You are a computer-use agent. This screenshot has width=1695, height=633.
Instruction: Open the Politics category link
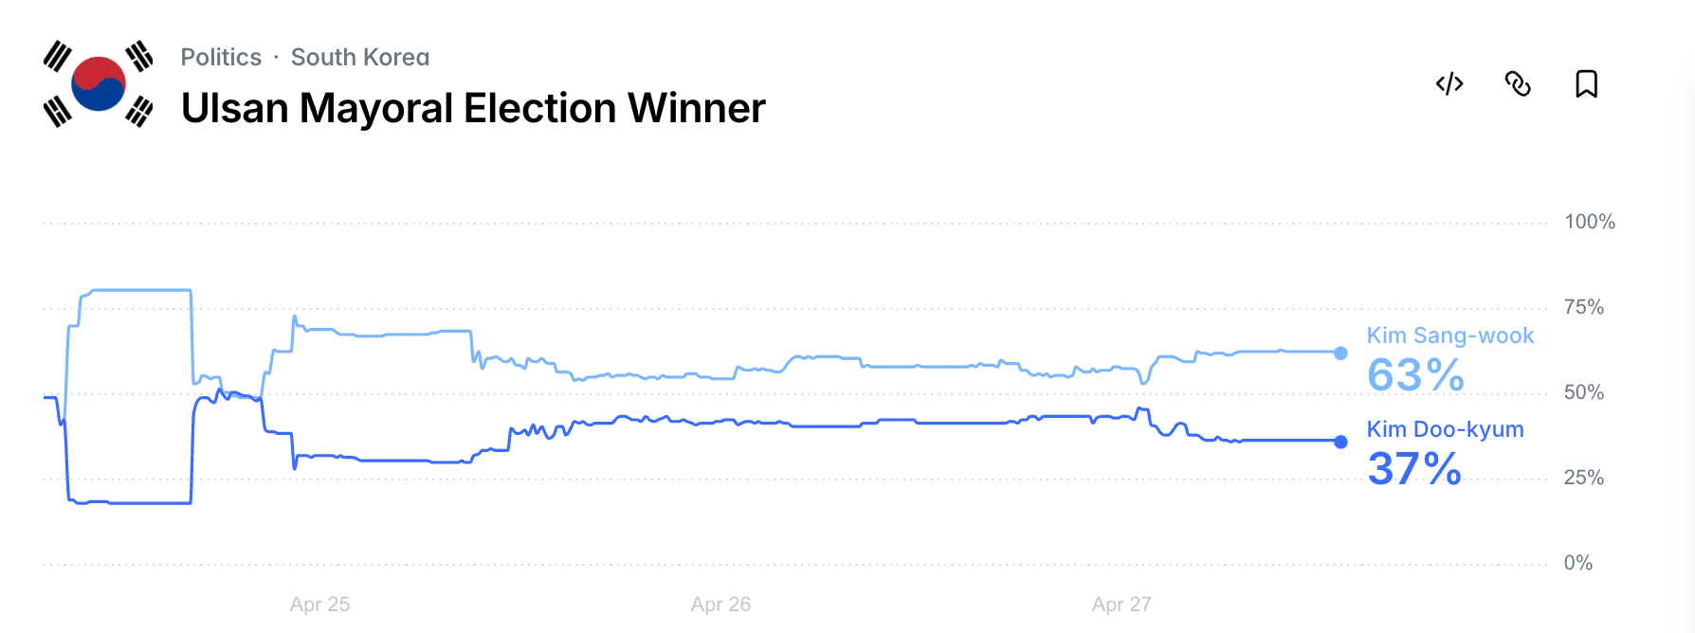click(x=221, y=57)
